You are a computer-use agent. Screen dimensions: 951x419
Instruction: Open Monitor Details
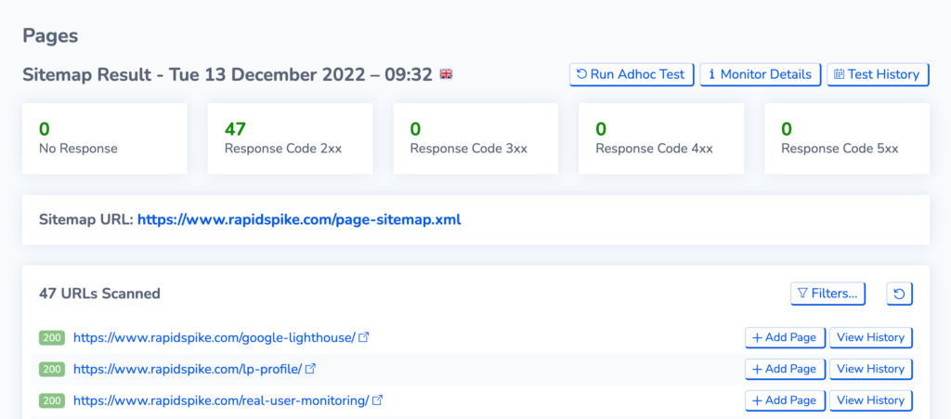[x=760, y=74]
